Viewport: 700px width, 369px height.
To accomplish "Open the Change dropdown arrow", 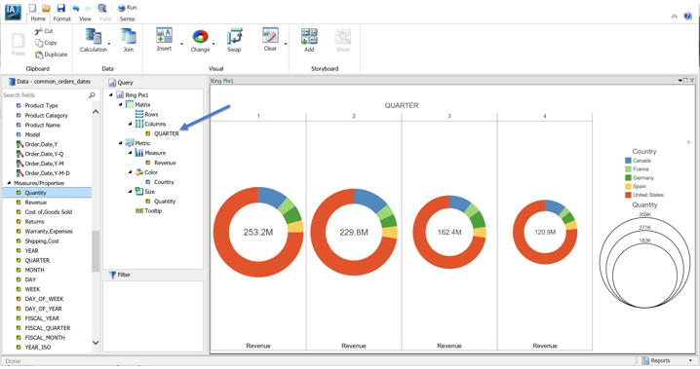I will (x=214, y=44).
